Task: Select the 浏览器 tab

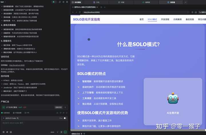Action: pyautogui.click(x=171, y=2)
